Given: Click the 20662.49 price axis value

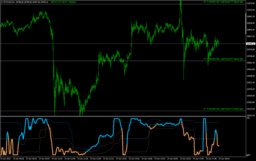Looking at the screenshot, I should click(251, 63).
